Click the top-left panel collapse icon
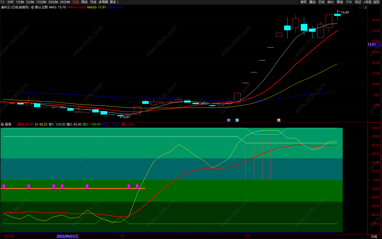Image resolution: width=382 pixels, height=239 pixels. click(3, 2)
